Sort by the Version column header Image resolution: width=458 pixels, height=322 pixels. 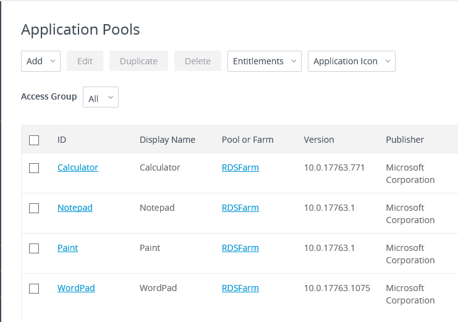(319, 140)
